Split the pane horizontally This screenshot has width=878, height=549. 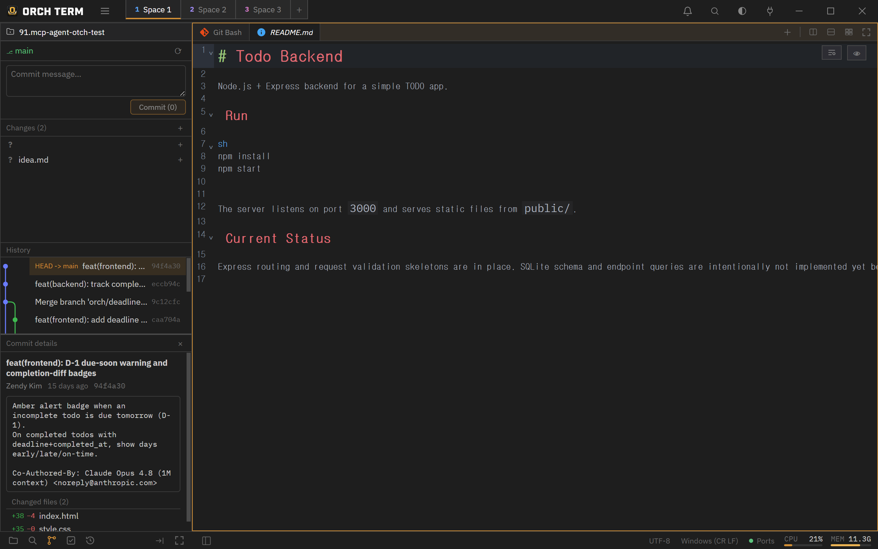(x=831, y=32)
